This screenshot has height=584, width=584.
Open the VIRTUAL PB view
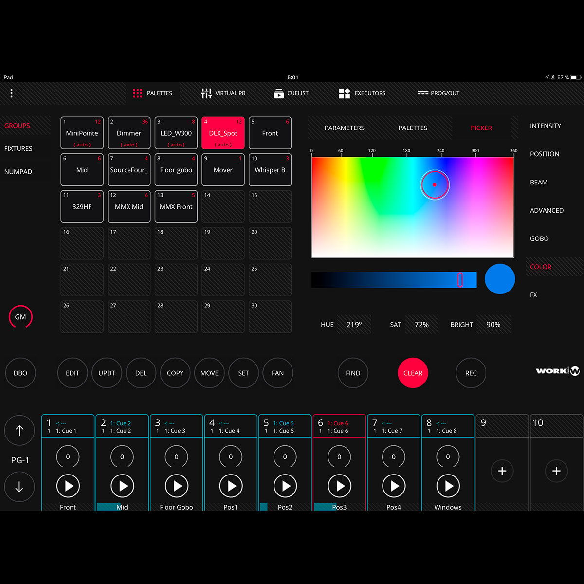[224, 93]
